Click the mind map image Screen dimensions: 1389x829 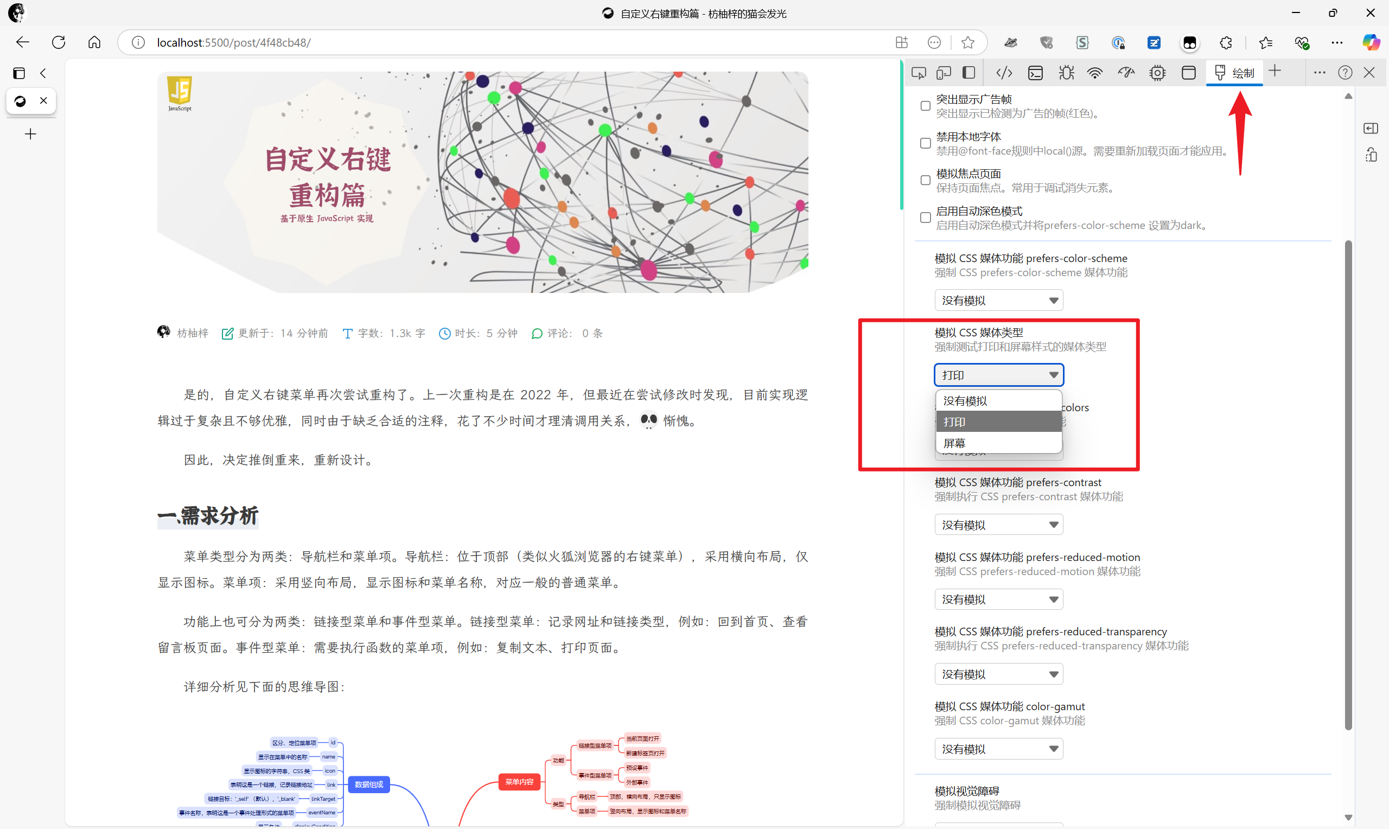coord(433,779)
